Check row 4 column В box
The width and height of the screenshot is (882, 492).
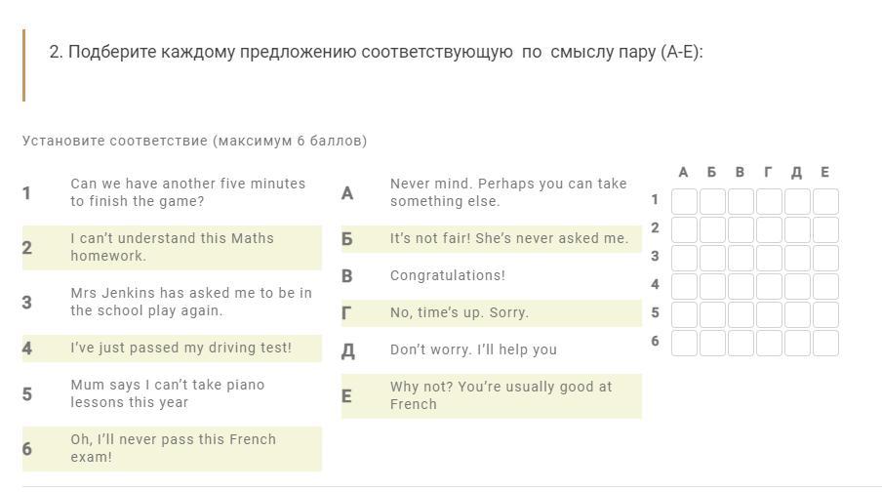(x=741, y=286)
